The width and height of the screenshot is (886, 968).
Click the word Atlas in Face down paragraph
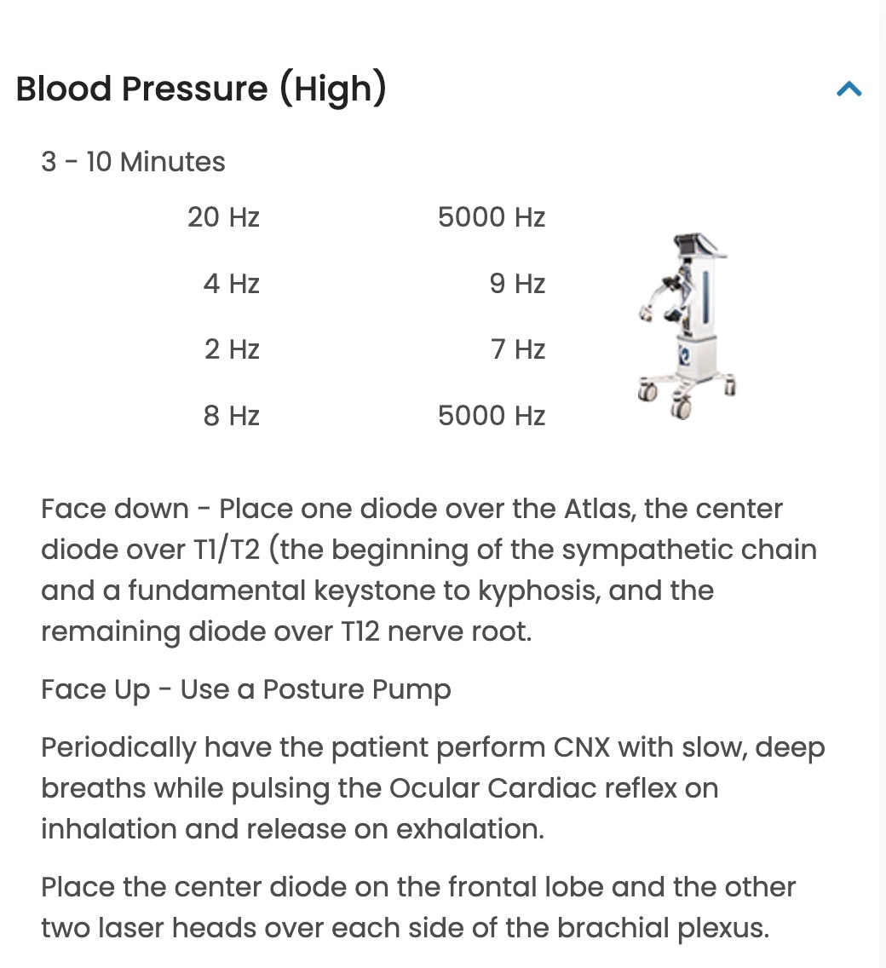point(596,509)
